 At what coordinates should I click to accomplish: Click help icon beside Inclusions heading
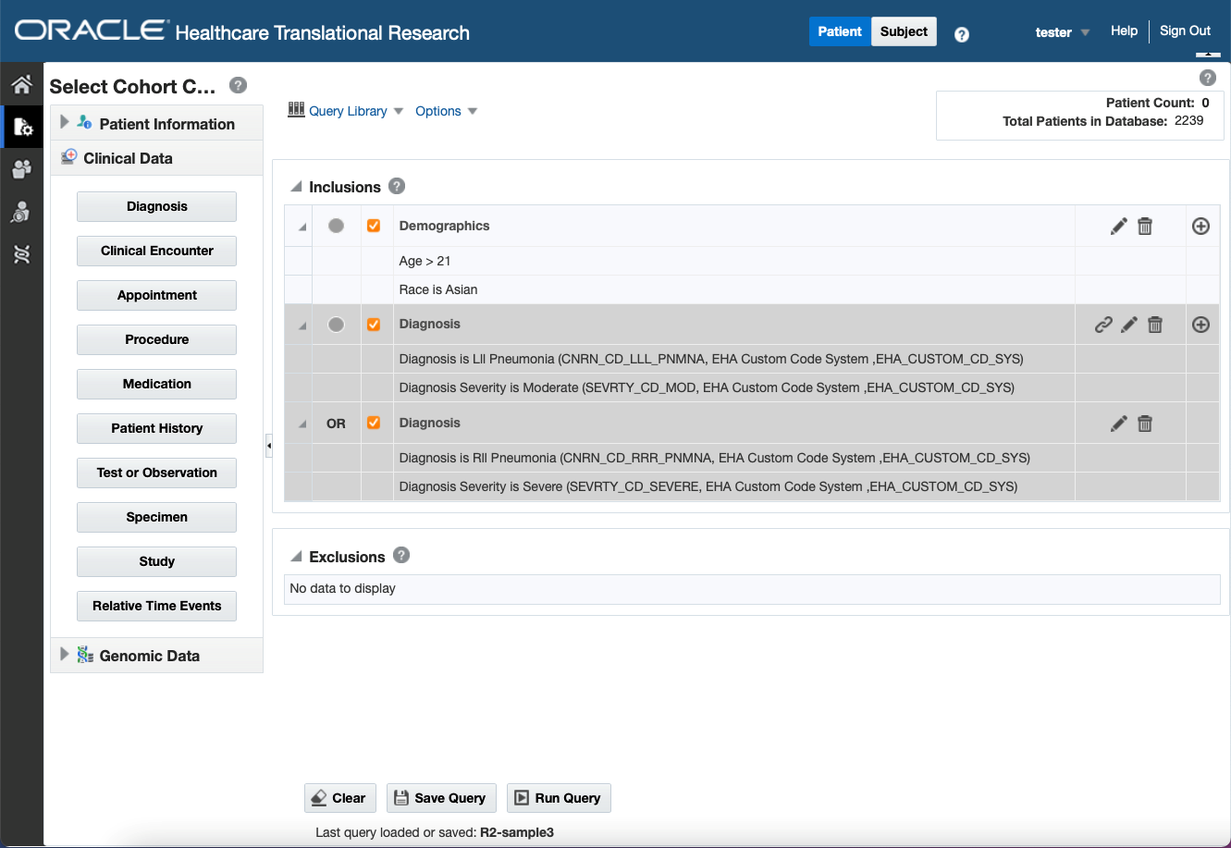397,186
